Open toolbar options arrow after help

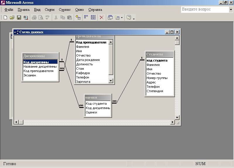134,19
